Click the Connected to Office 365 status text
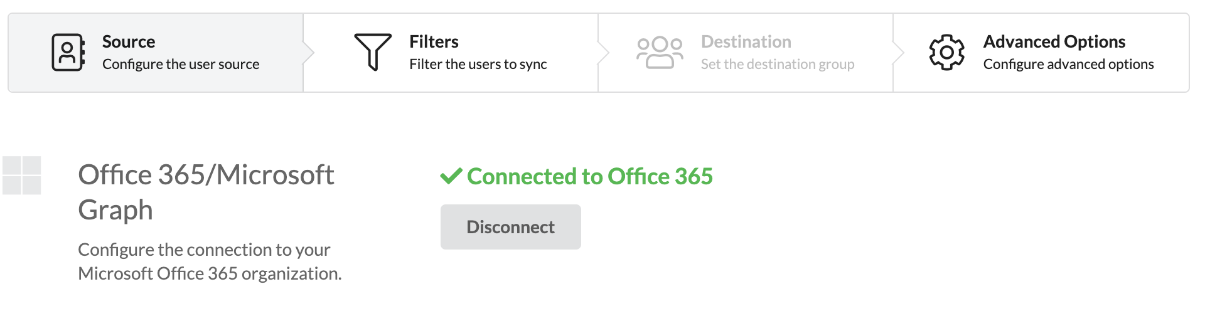 [x=590, y=177]
